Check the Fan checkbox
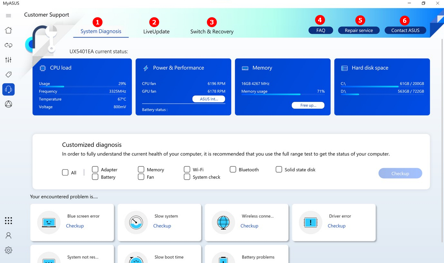This screenshot has height=263, width=444. pyautogui.click(x=141, y=177)
